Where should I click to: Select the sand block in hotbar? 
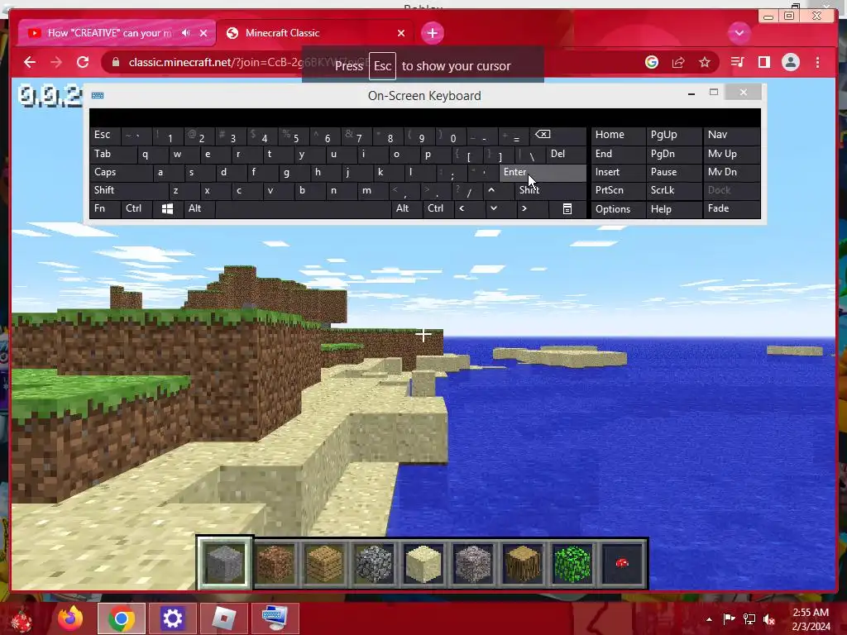pos(423,563)
